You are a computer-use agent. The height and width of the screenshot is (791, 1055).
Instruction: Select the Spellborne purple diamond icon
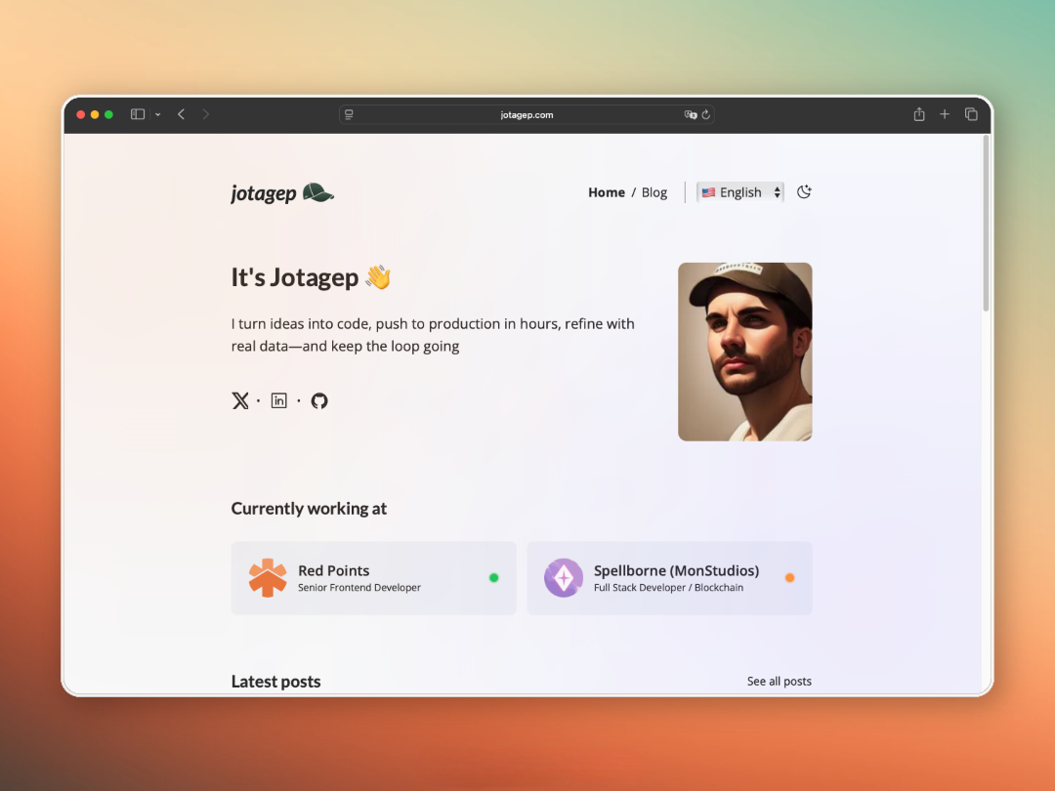(563, 577)
